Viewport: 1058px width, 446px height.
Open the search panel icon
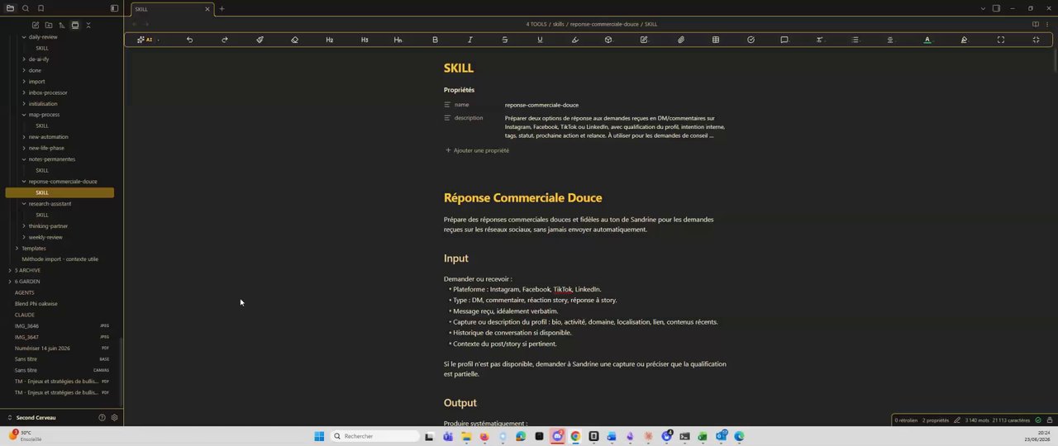(x=26, y=8)
